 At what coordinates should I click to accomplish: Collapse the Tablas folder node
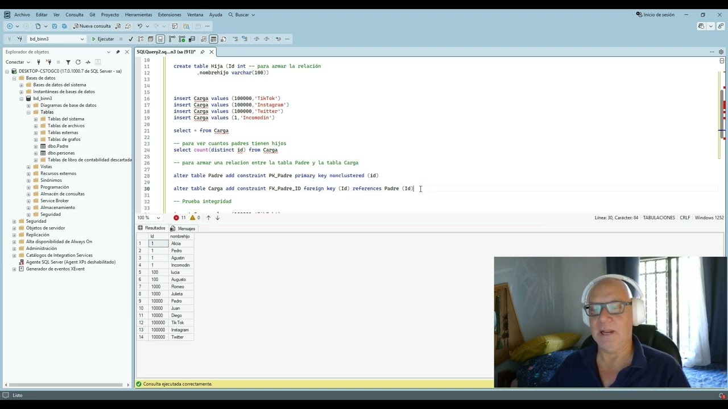click(x=28, y=112)
